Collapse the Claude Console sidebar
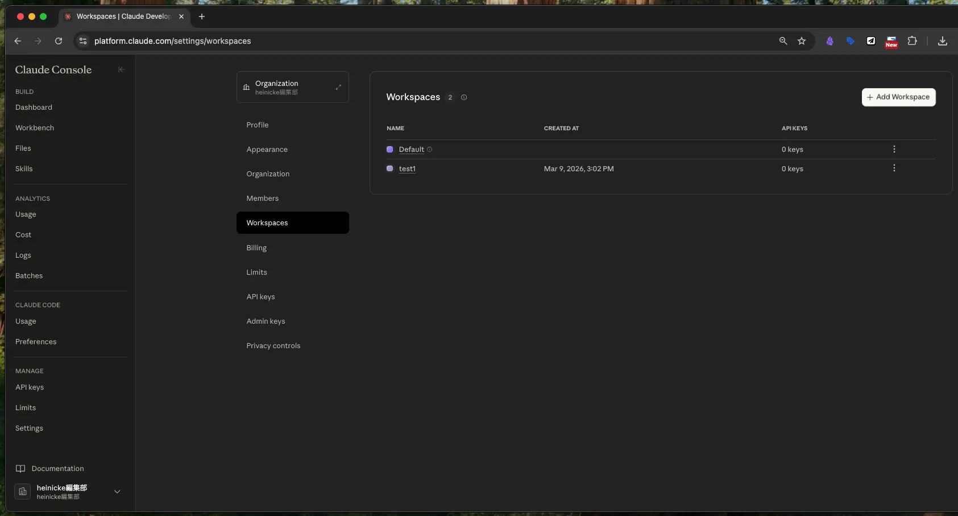Image resolution: width=958 pixels, height=516 pixels. click(121, 69)
